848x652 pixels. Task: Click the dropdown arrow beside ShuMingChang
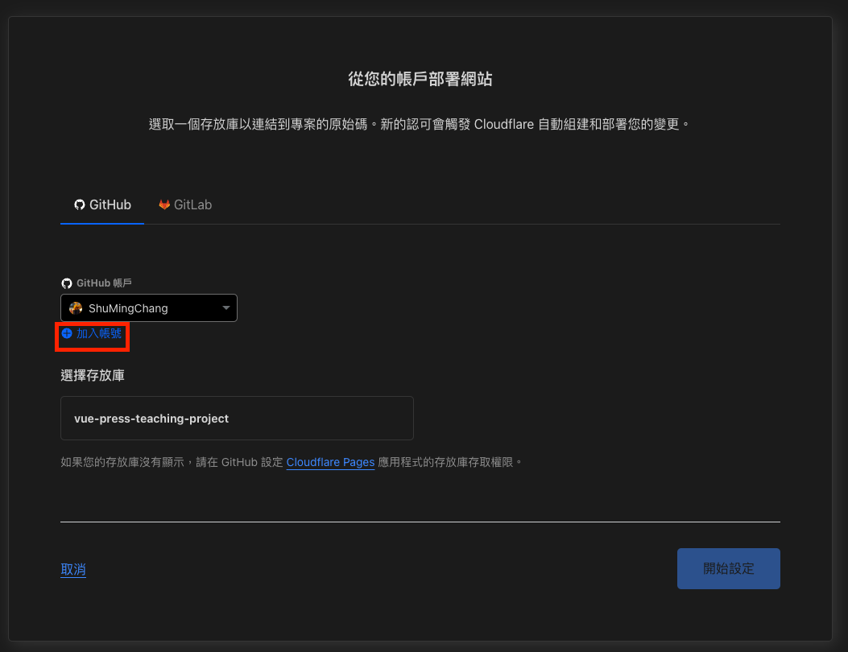[226, 308]
